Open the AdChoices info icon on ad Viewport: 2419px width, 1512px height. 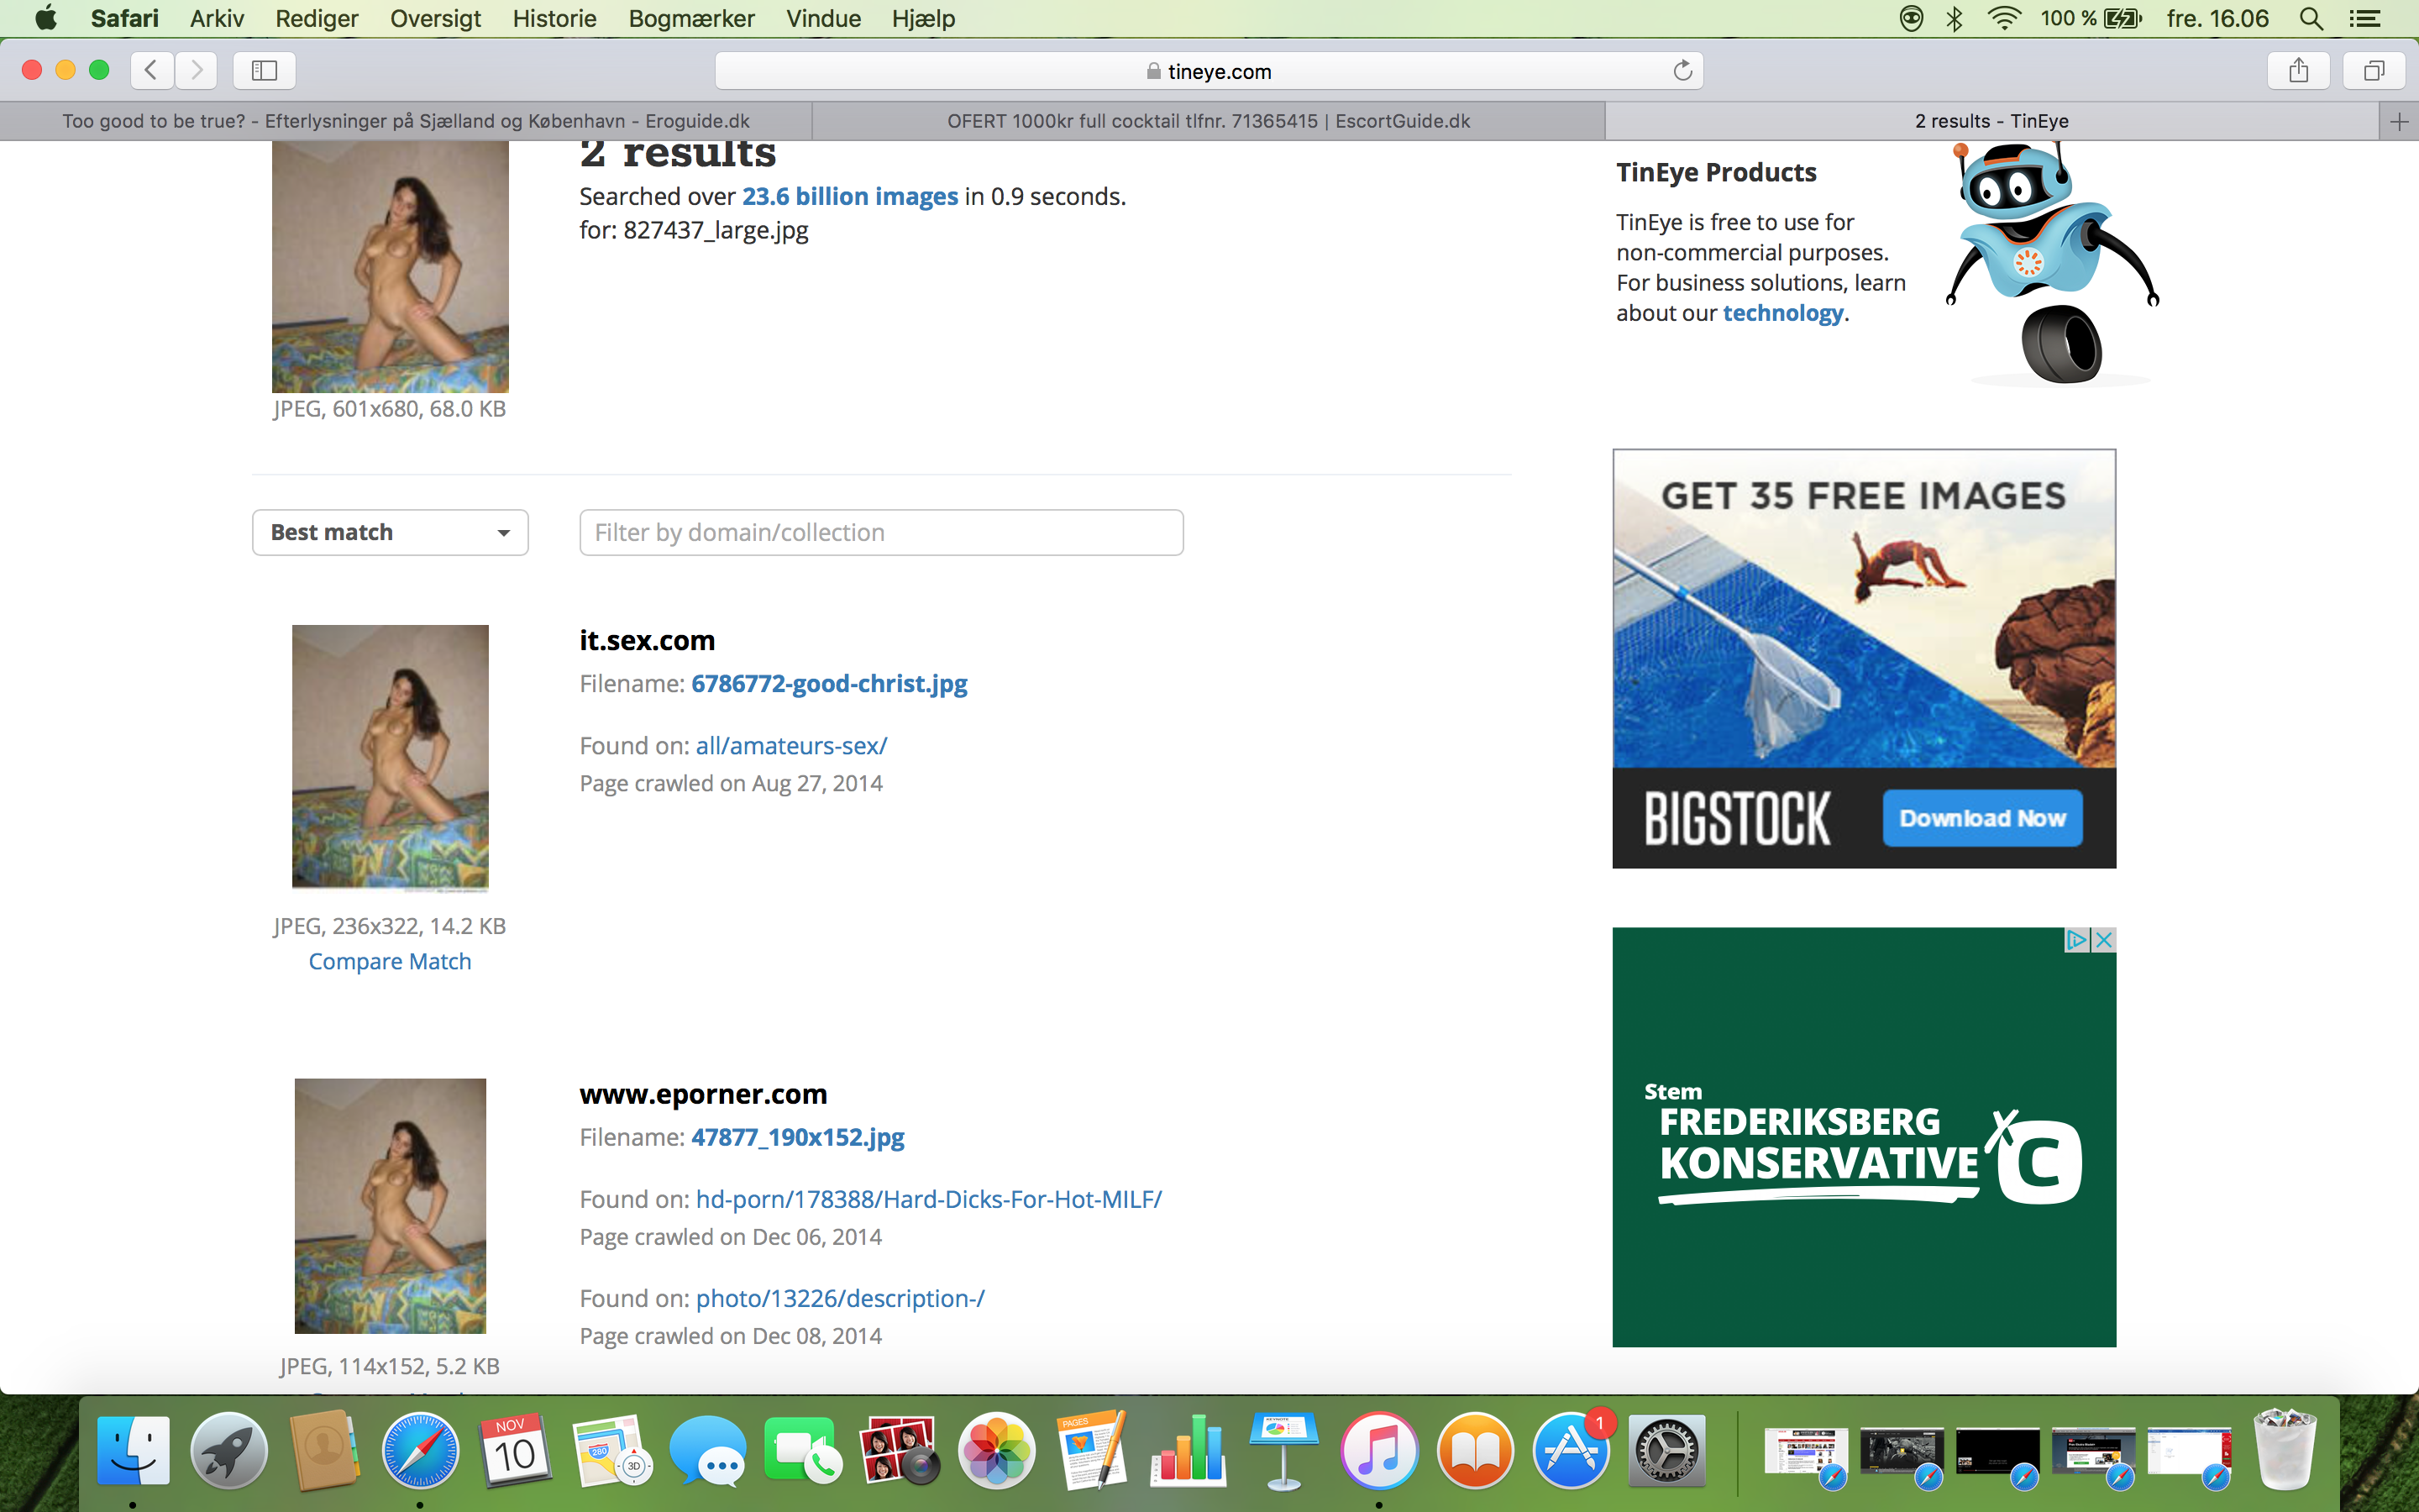click(x=2077, y=940)
